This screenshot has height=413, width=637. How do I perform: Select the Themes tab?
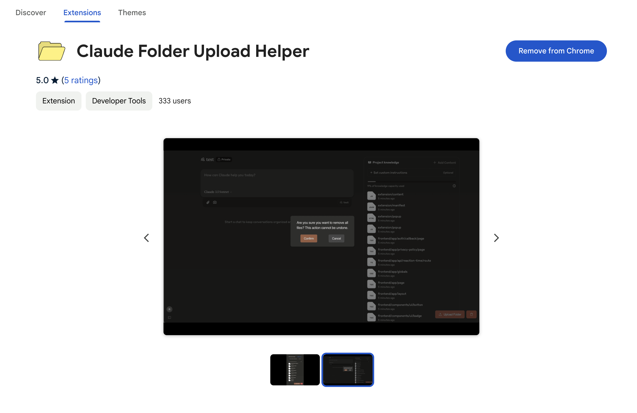[131, 12]
